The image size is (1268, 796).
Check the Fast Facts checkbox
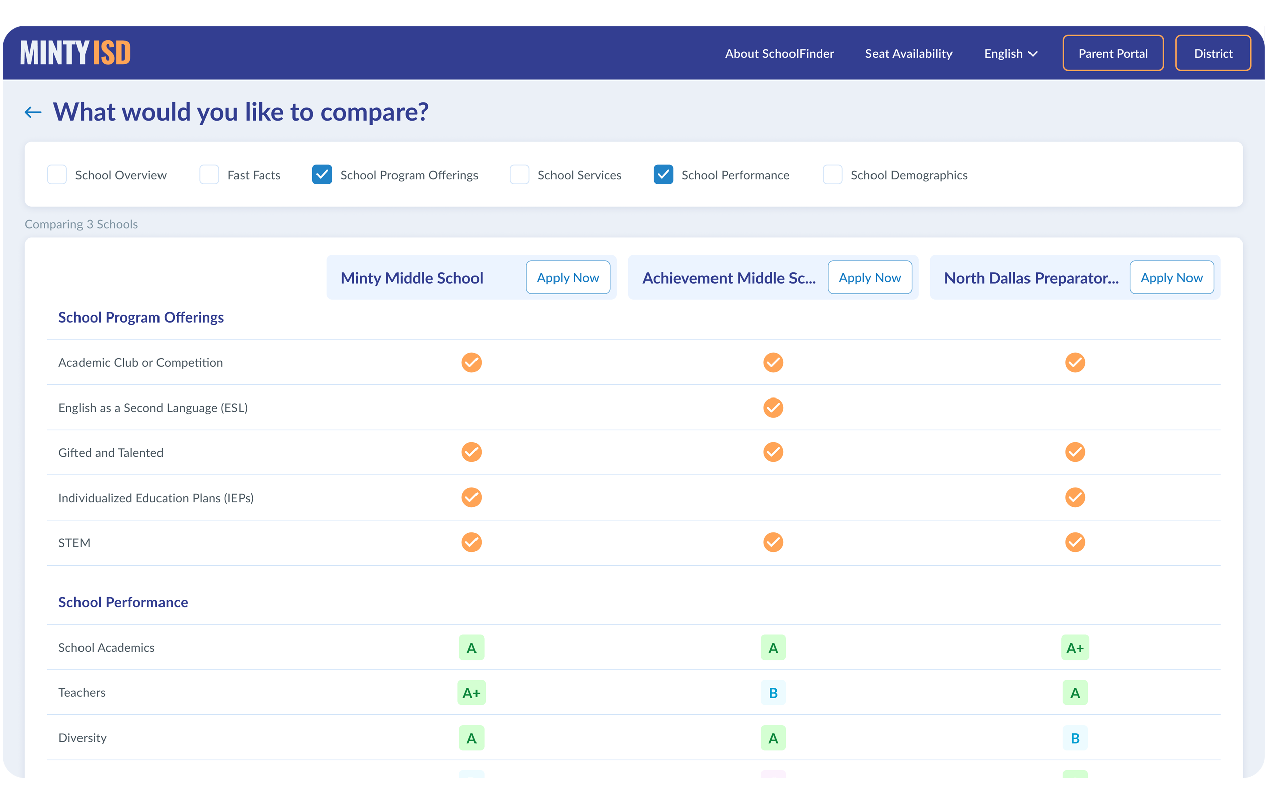coord(209,175)
